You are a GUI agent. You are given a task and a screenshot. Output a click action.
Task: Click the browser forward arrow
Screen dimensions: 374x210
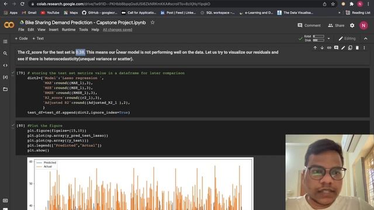[14, 4]
